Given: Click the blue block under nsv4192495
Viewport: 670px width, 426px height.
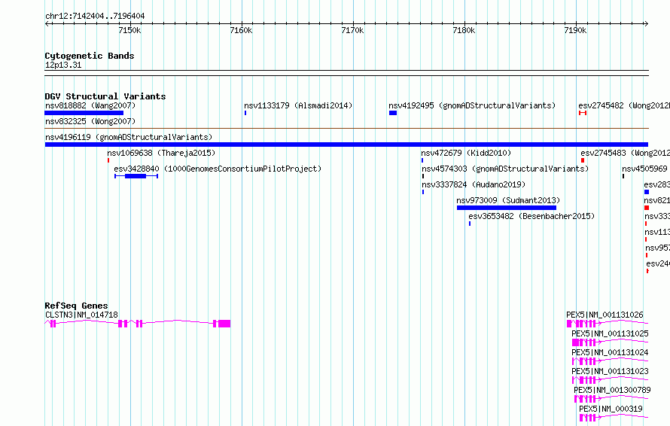Looking at the screenshot, I should [393, 113].
